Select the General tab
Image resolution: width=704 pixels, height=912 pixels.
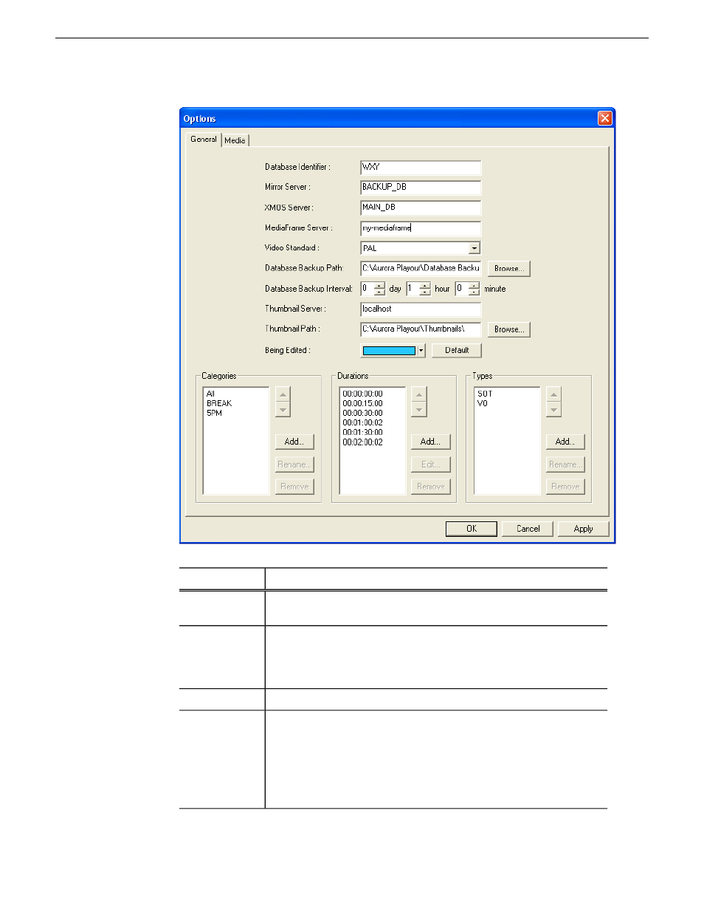[204, 139]
